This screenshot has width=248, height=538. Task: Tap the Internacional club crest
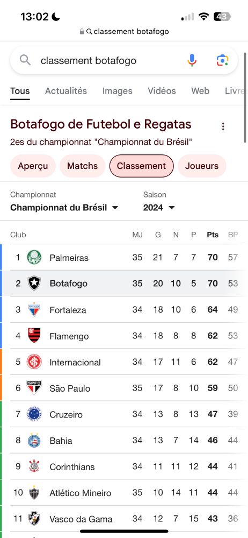(34, 362)
